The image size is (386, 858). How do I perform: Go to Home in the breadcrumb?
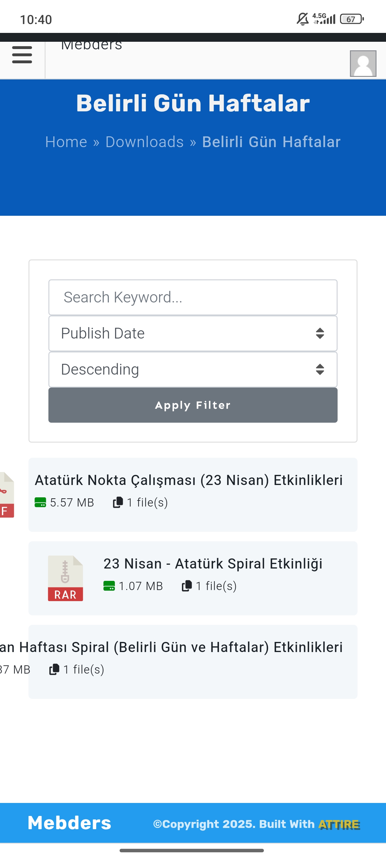(x=66, y=142)
